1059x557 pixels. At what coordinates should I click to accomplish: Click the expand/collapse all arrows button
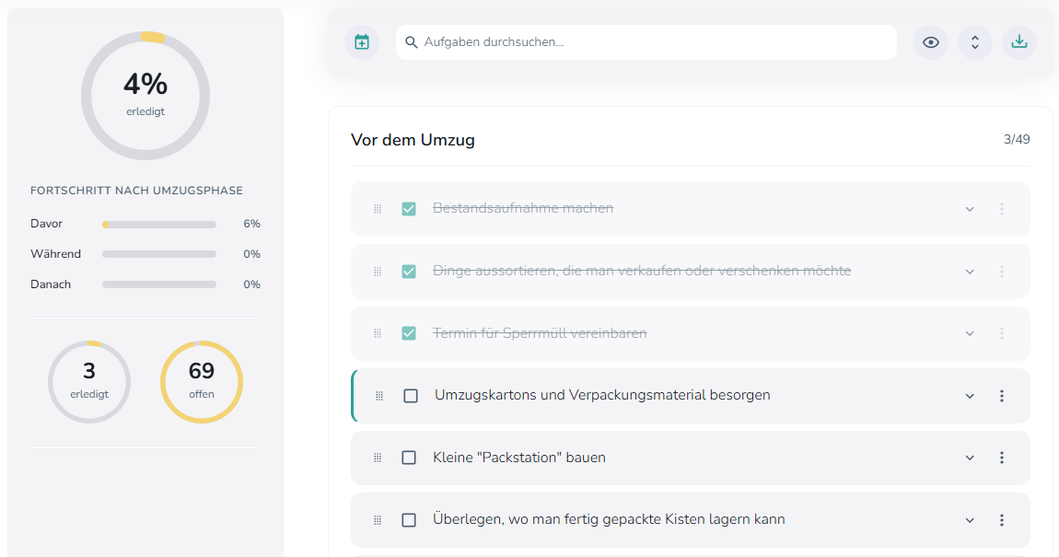974,41
